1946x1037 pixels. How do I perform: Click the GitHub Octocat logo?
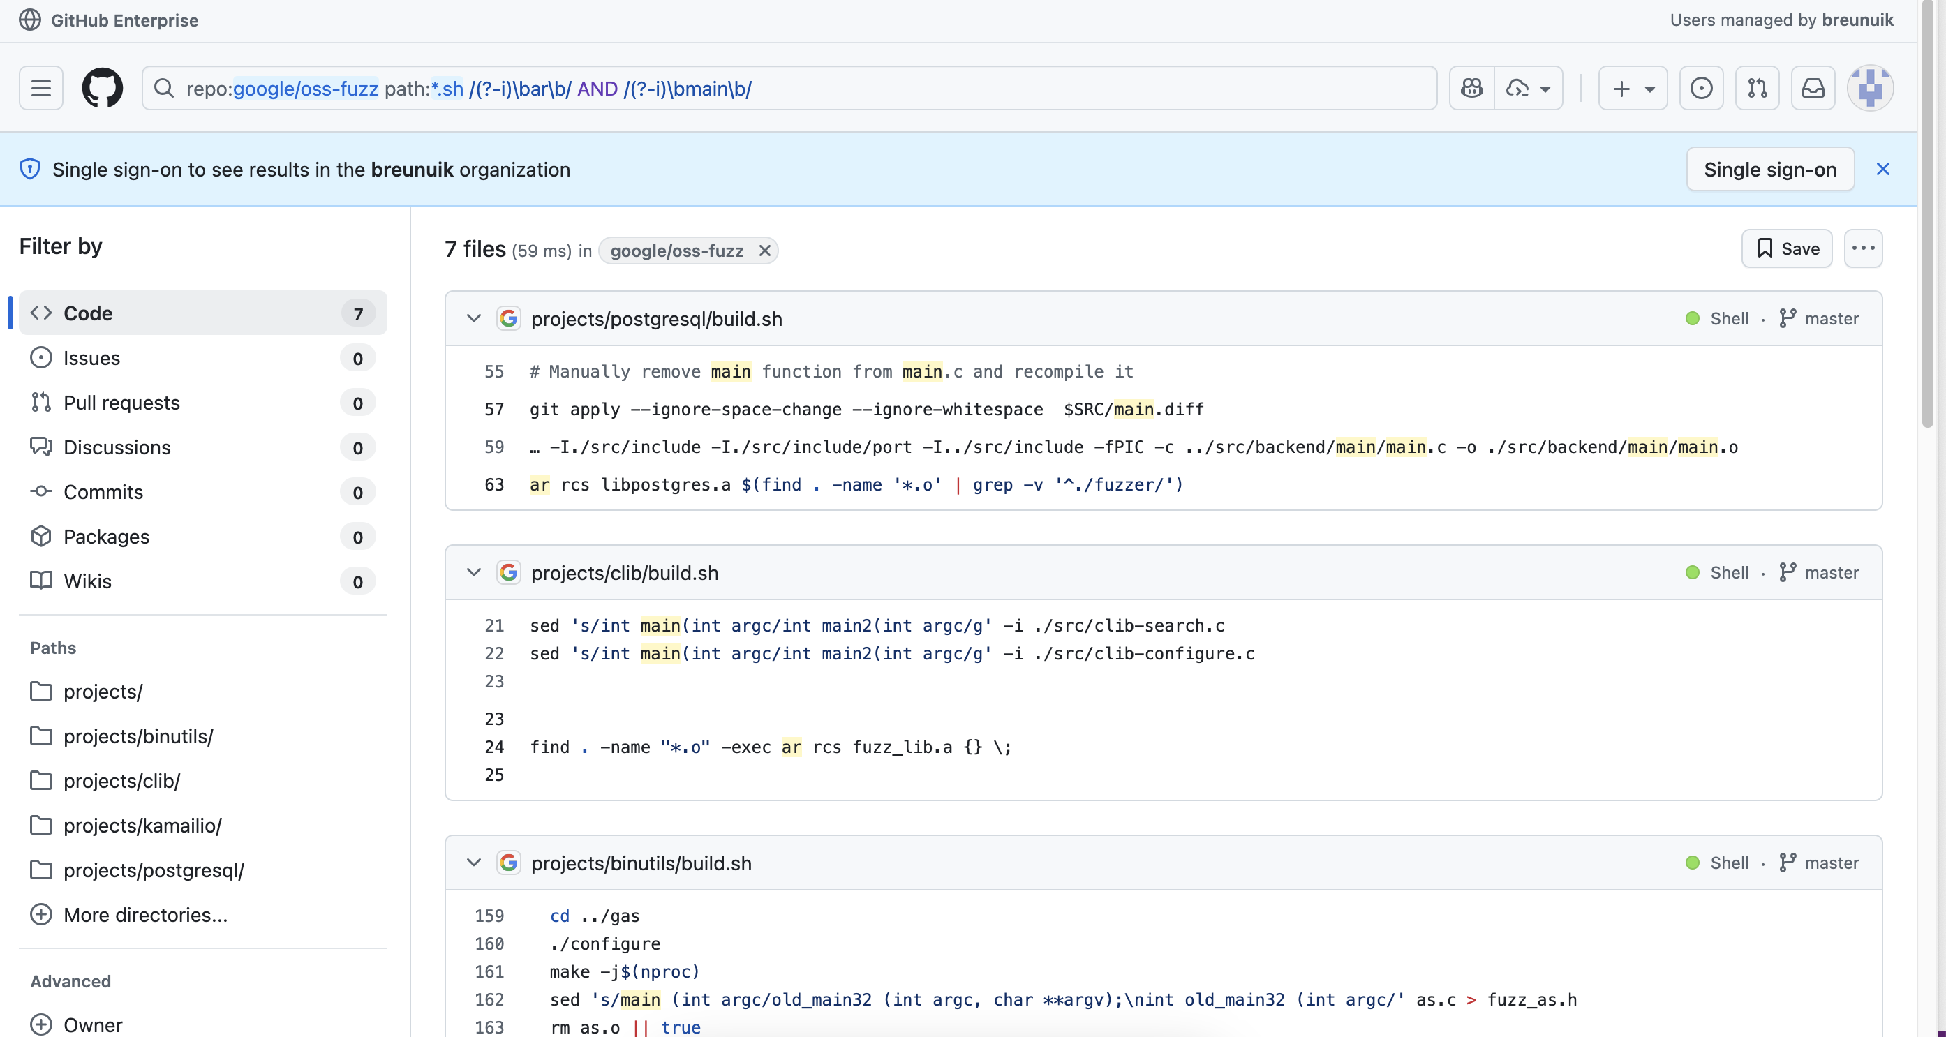click(102, 89)
